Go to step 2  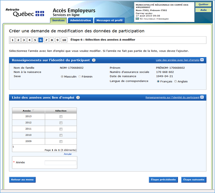click(18, 40)
